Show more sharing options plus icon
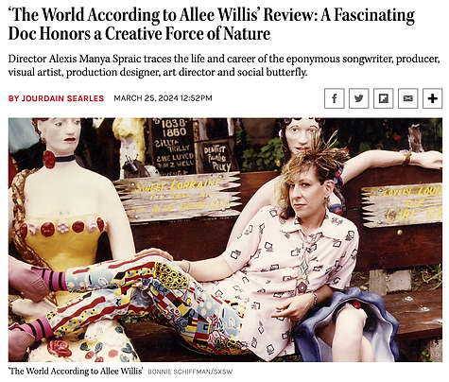449x382 pixels. pyautogui.click(x=433, y=98)
